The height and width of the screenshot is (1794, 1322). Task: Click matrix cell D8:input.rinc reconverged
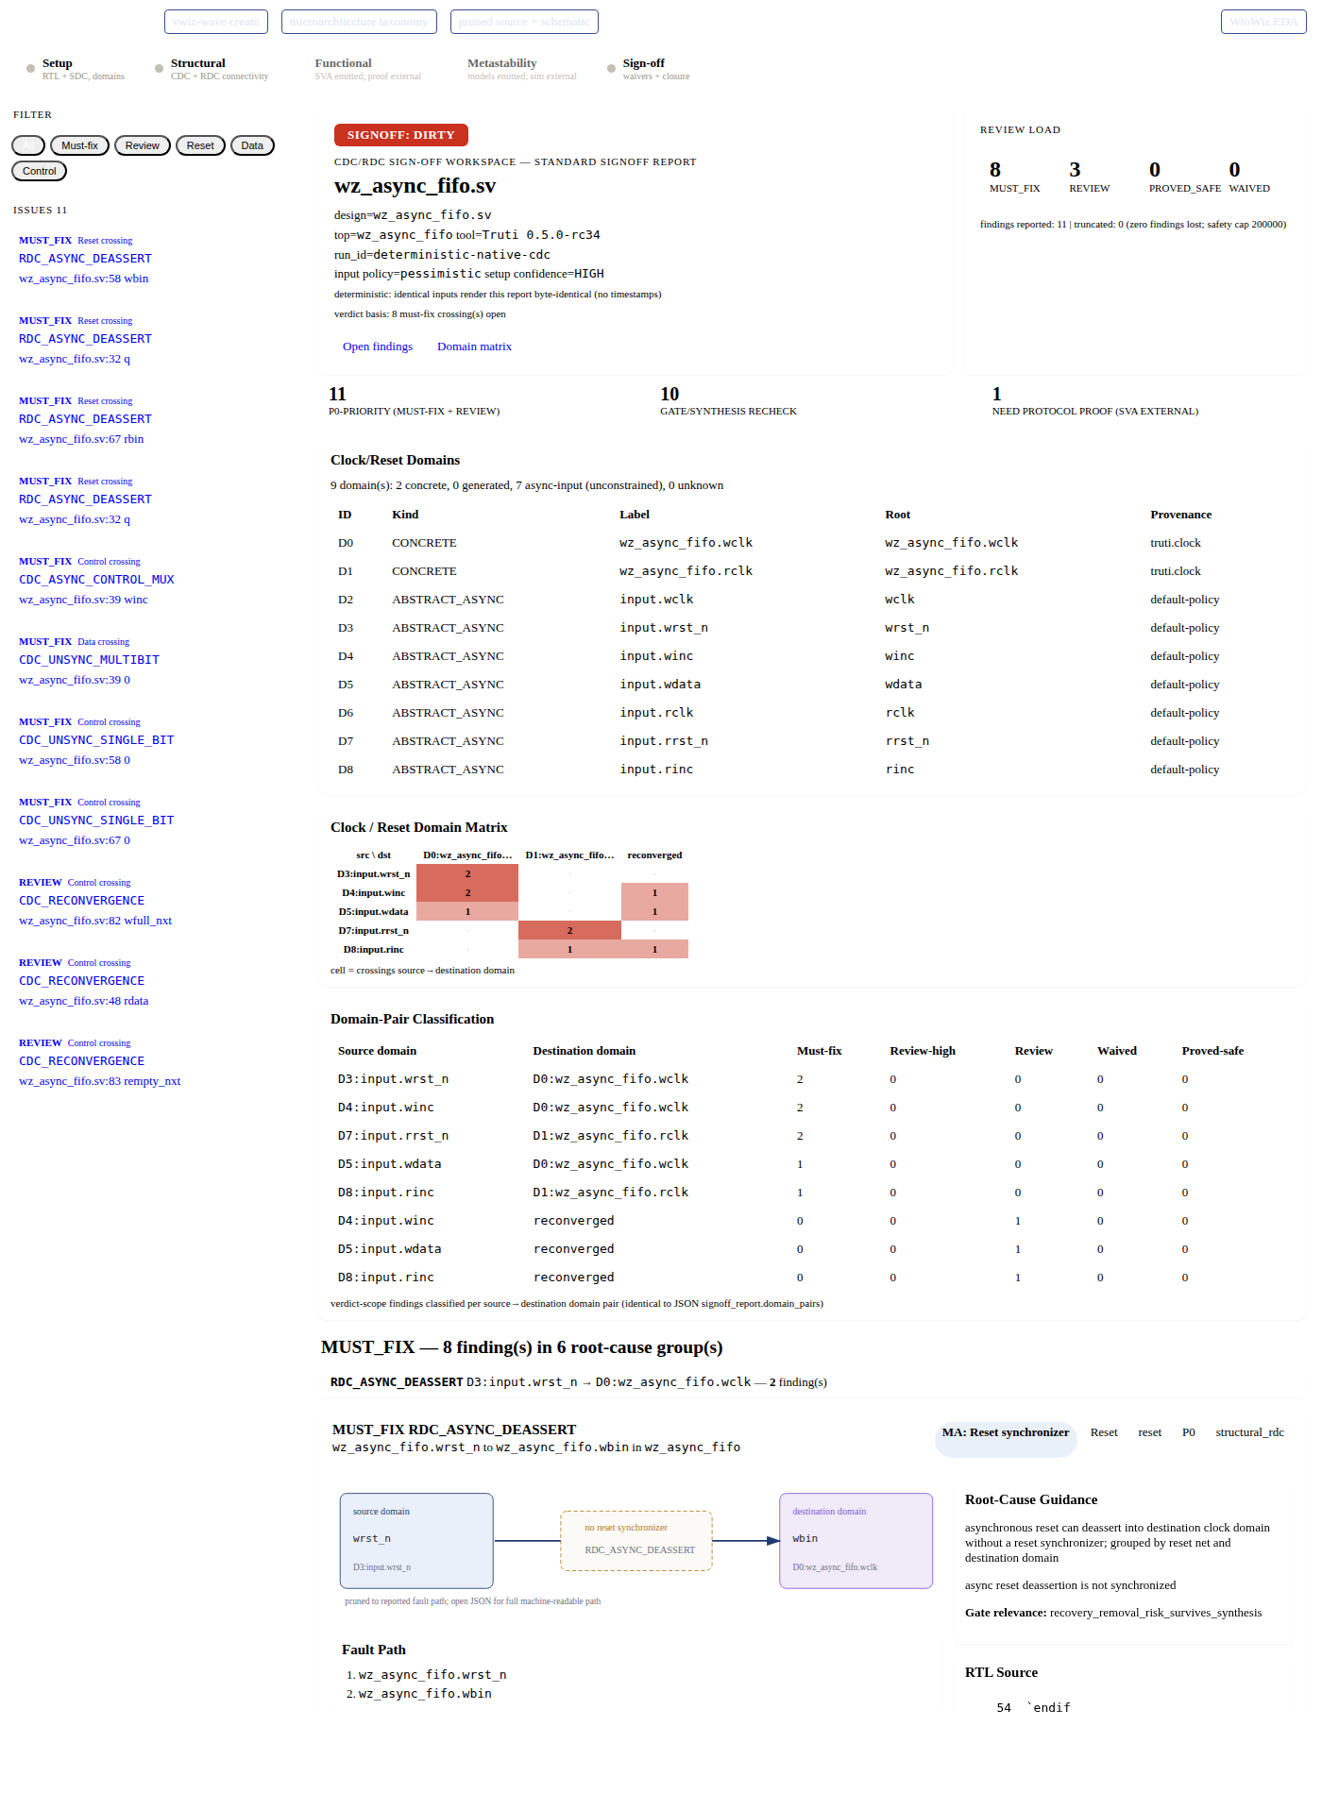[x=654, y=949]
